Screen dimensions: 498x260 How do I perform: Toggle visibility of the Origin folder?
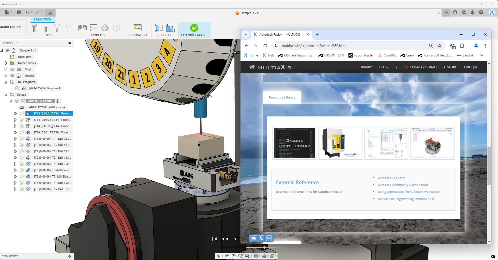point(12,69)
